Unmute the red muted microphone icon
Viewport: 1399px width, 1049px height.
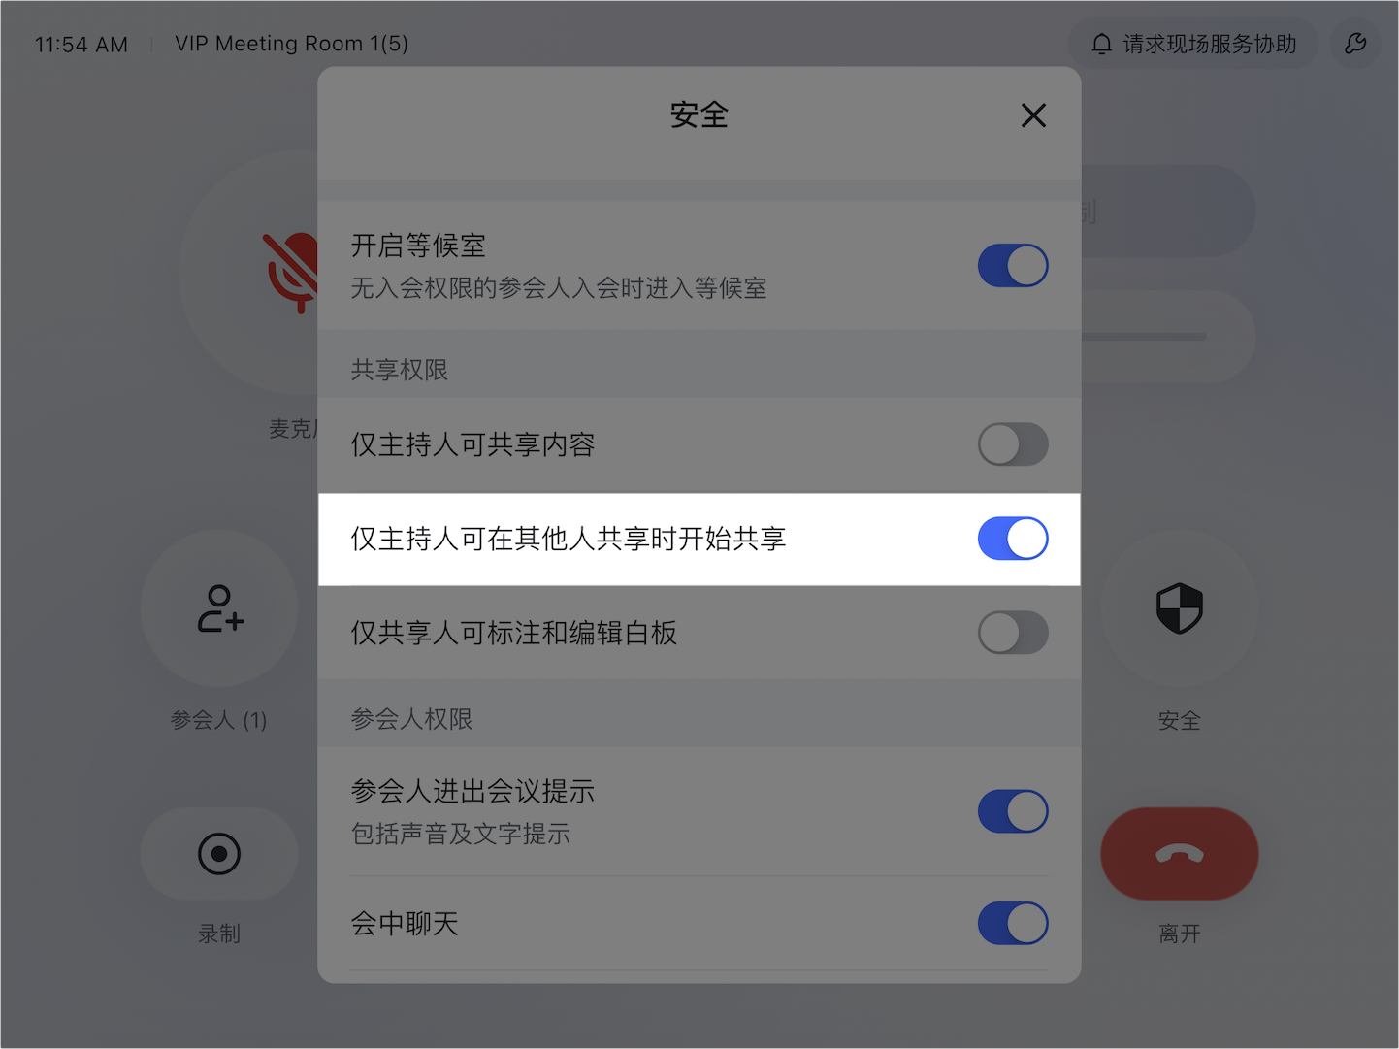(291, 272)
